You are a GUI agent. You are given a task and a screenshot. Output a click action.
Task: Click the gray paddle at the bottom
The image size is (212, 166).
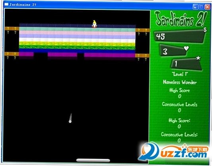point(93,160)
